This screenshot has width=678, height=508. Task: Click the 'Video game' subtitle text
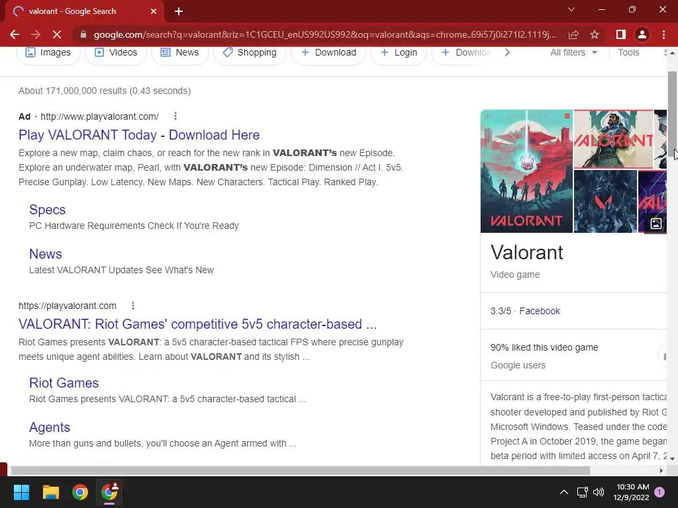515,275
